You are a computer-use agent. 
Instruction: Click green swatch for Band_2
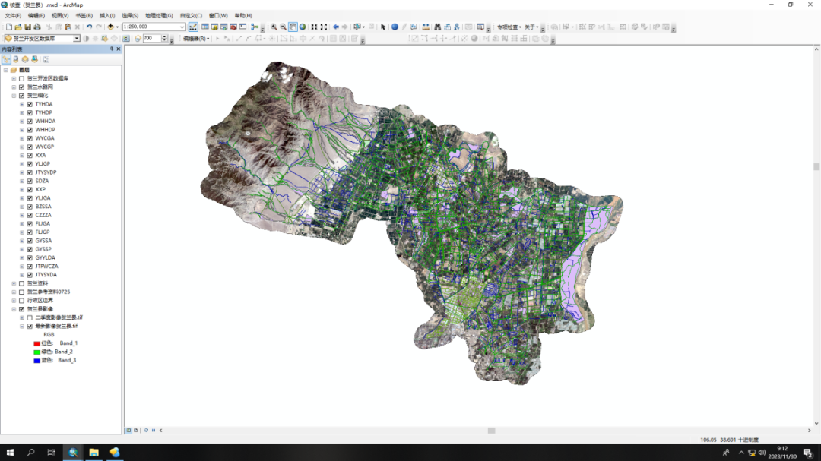click(36, 352)
